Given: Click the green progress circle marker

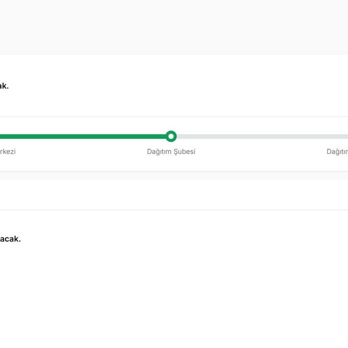Looking at the screenshot, I should point(171,136).
